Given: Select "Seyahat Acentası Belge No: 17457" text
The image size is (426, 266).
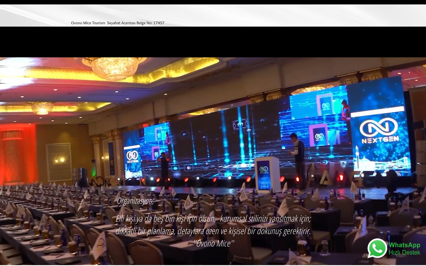Looking at the screenshot, I should (x=135, y=23).
